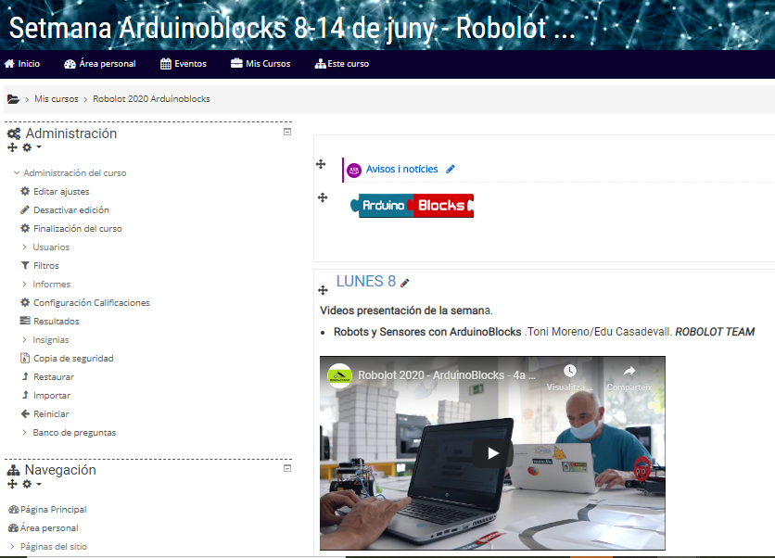The height and width of the screenshot is (558, 775).
Task: Open Página Principal in Navegación
Action: [54, 510]
